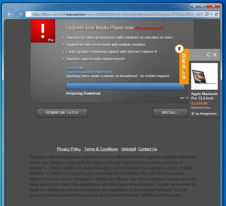This screenshot has height=206, width=226.
Task: Minimize the browser window
Action: coord(194,6)
